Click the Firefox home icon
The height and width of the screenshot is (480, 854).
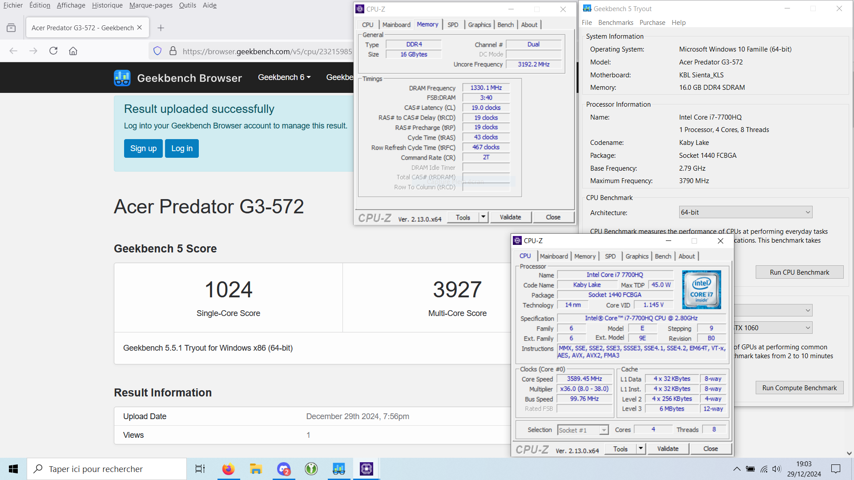[73, 51]
